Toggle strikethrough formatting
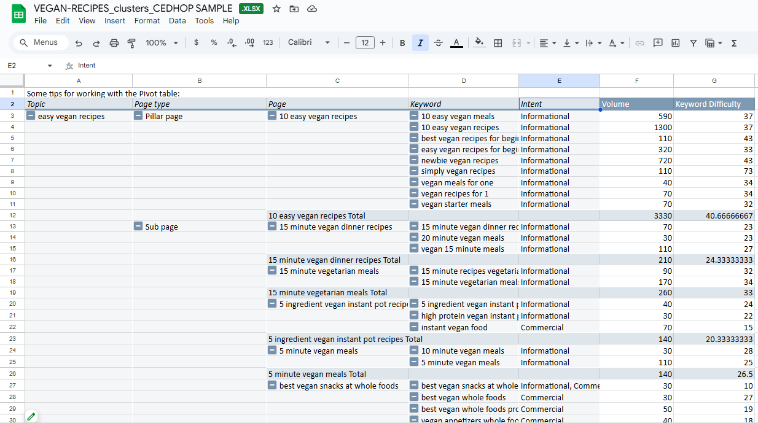Viewport: 758px width, 423px height. coord(438,43)
